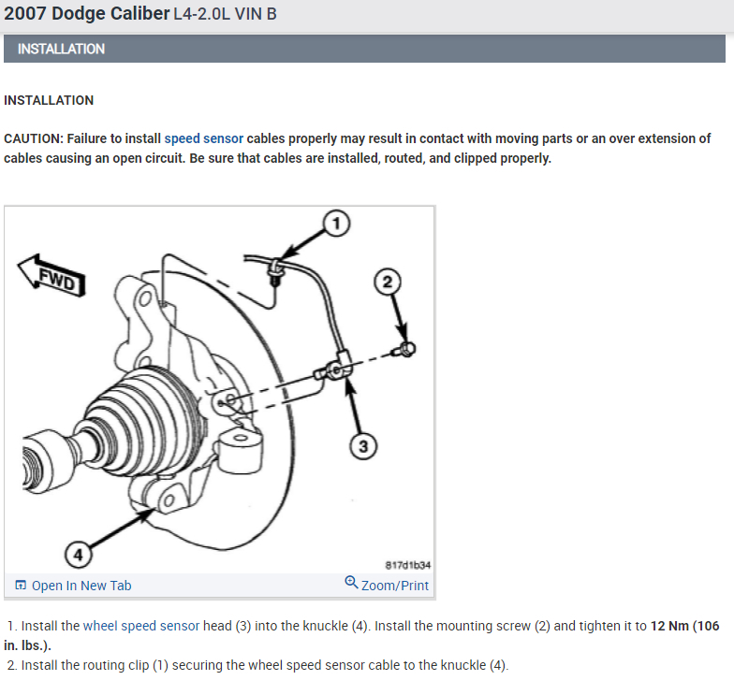Click the routing clip in diagram
The width and height of the screenshot is (734, 695).
[x=275, y=271]
